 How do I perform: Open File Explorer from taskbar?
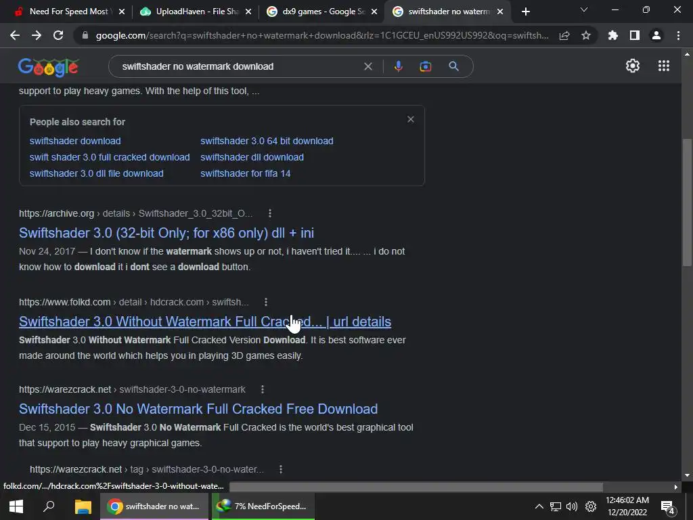[83, 506]
